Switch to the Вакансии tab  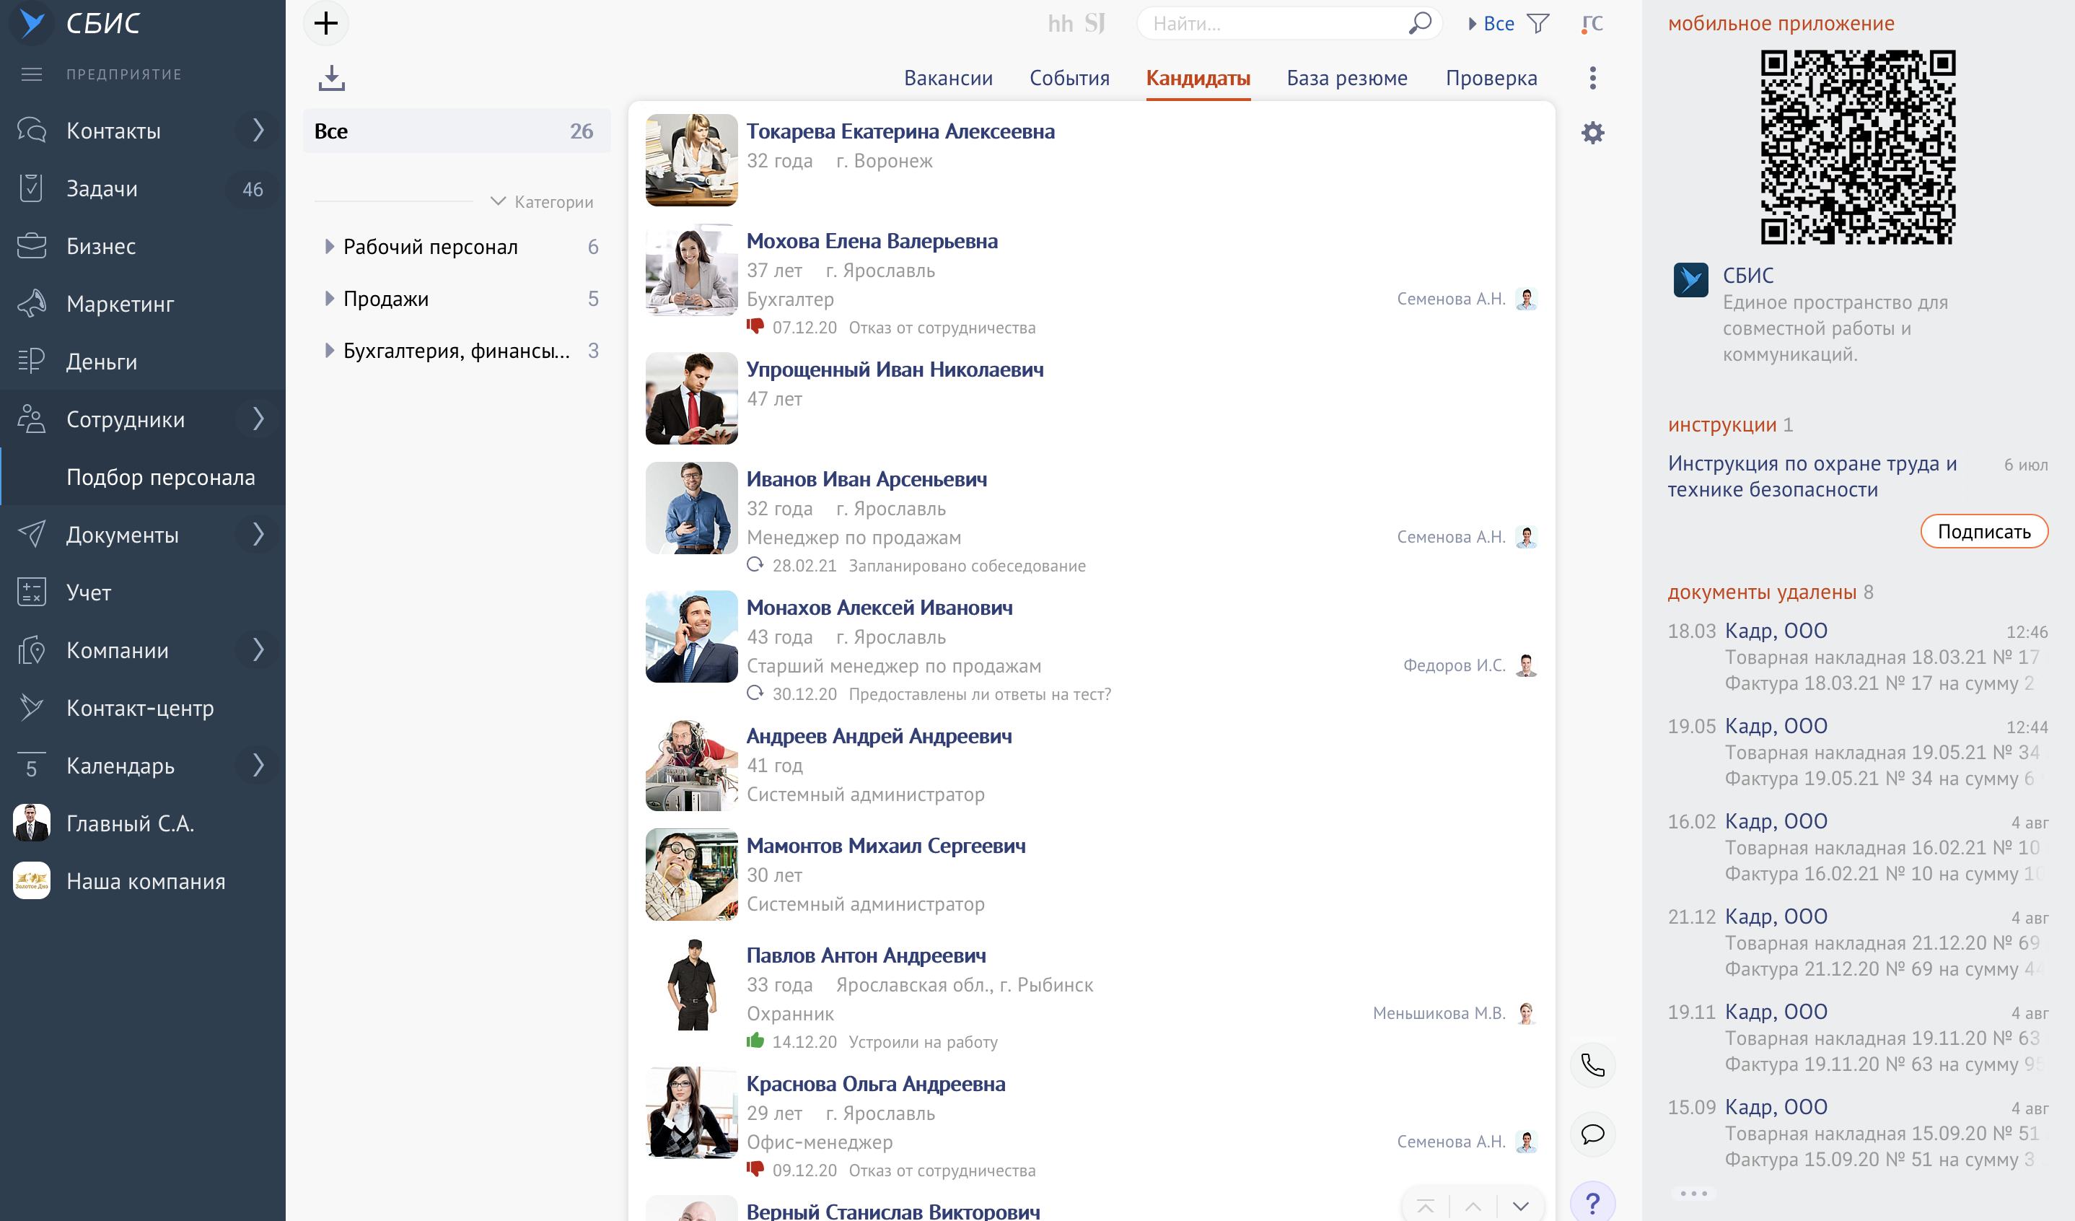pos(948,78)
